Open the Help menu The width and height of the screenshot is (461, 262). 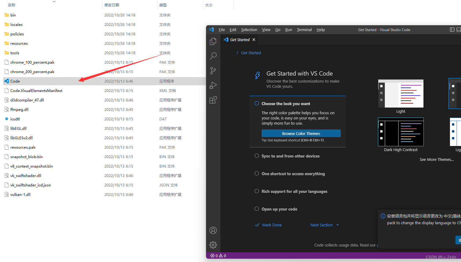pos(321,30)
